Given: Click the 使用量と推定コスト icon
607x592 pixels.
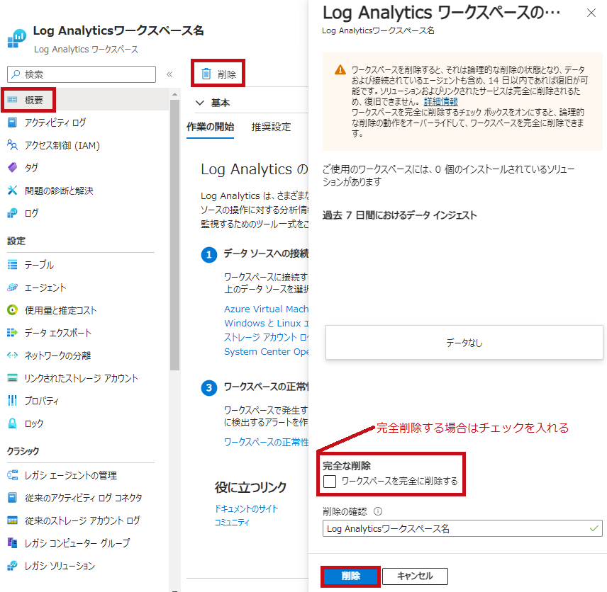Looking at the screenshot, I should coord(12,310).
